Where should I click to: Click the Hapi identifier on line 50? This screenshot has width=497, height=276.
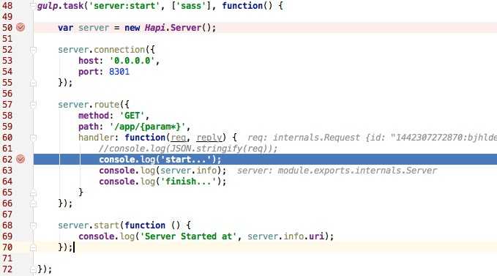(155, 28)
